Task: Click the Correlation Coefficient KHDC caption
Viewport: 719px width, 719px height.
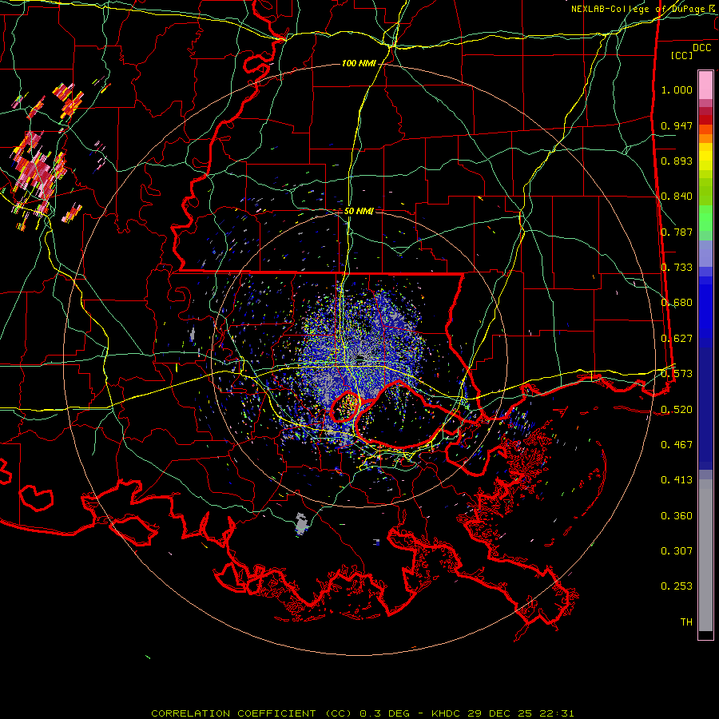Action: click(362, 713)
